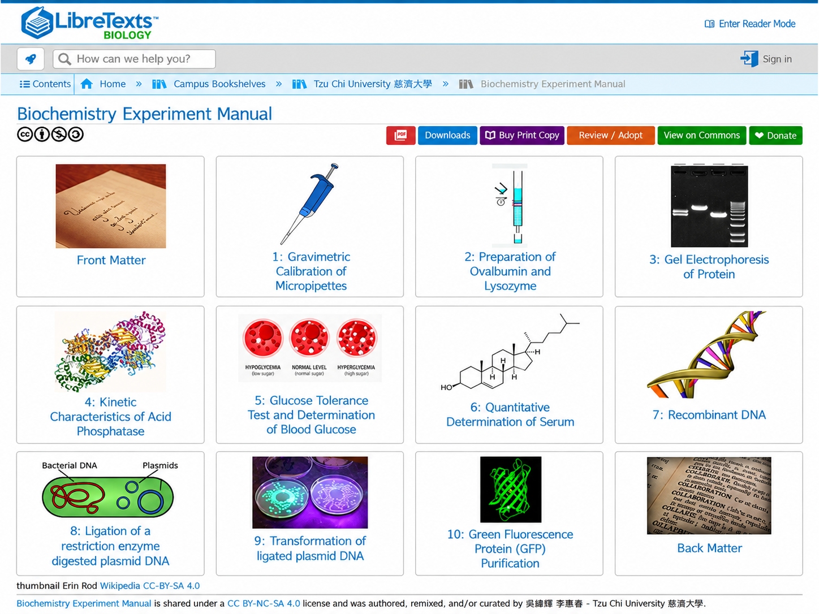
Task: Click the Creative Commons license icons
Action: [50, 134]
